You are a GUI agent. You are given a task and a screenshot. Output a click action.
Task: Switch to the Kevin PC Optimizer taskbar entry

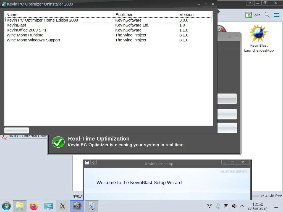[77, 206]
